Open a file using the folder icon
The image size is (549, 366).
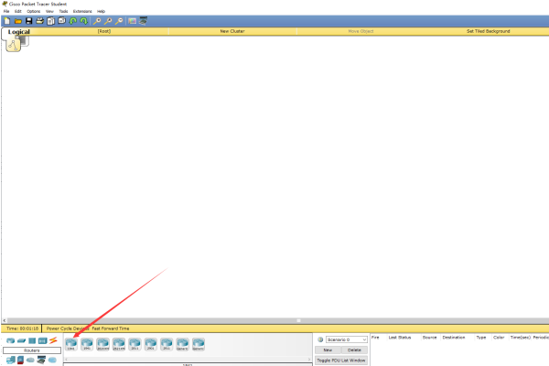pos(18,21)
